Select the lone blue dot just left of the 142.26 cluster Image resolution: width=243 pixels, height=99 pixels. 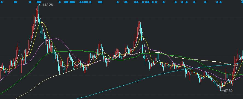coord(30,2)
